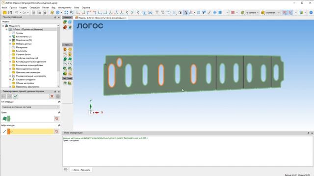
Task: Open the operation type dropdown
Action: pos(30,107)
